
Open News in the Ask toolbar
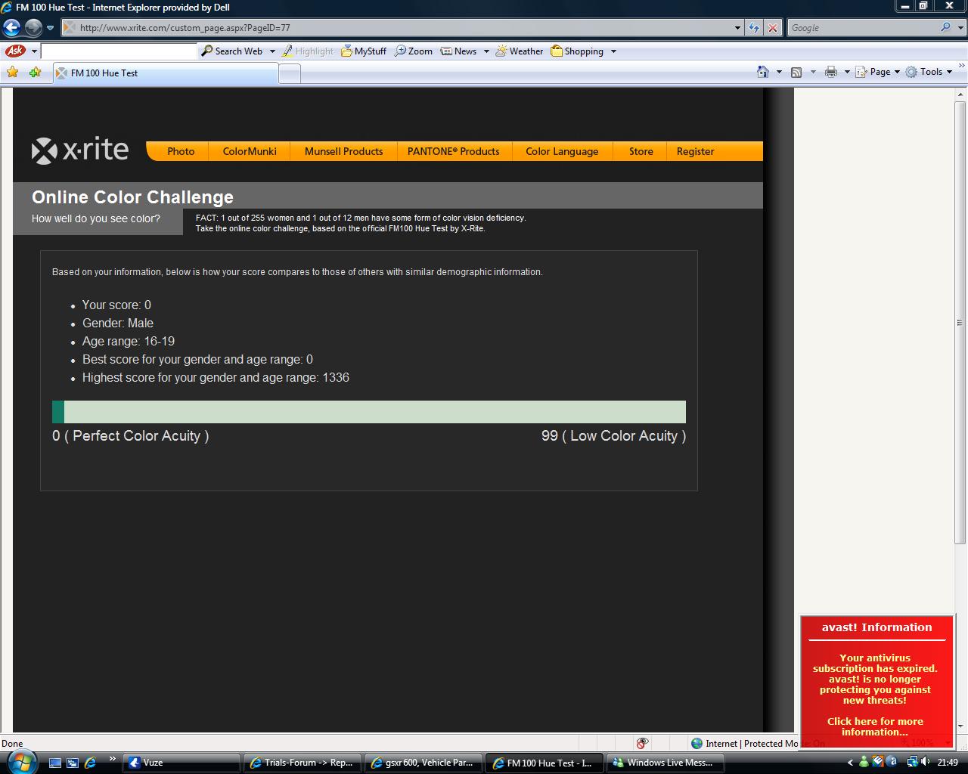coord(459,51)
